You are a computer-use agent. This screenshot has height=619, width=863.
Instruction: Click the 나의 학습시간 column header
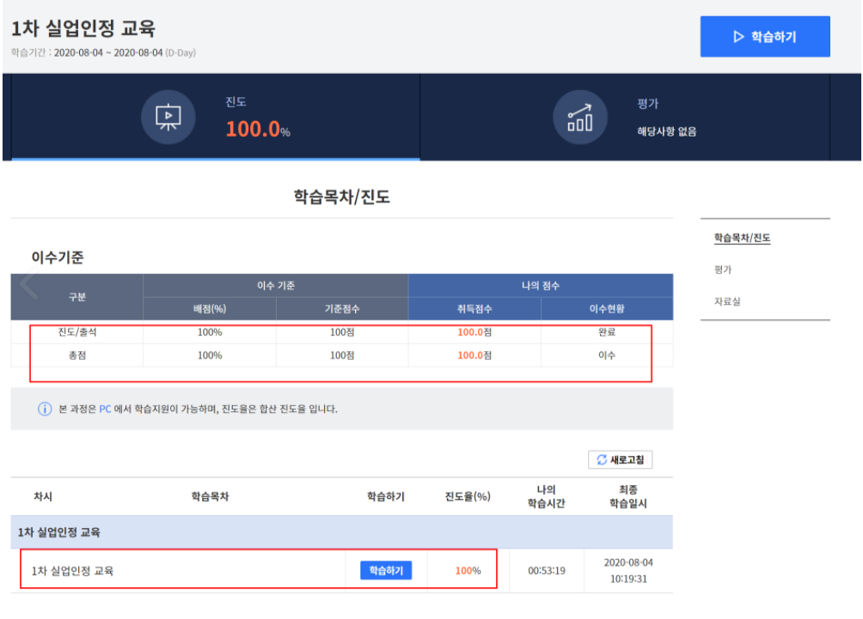pos(546,496)
